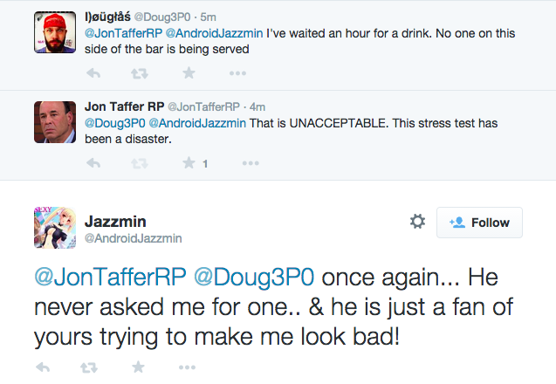The width and height of the screenshot is (556, 384).
Task: Reply to Jon Taffer RP's UNACCEPTABLE tweet
Action: pyautogui.click(x=92, y=163)
